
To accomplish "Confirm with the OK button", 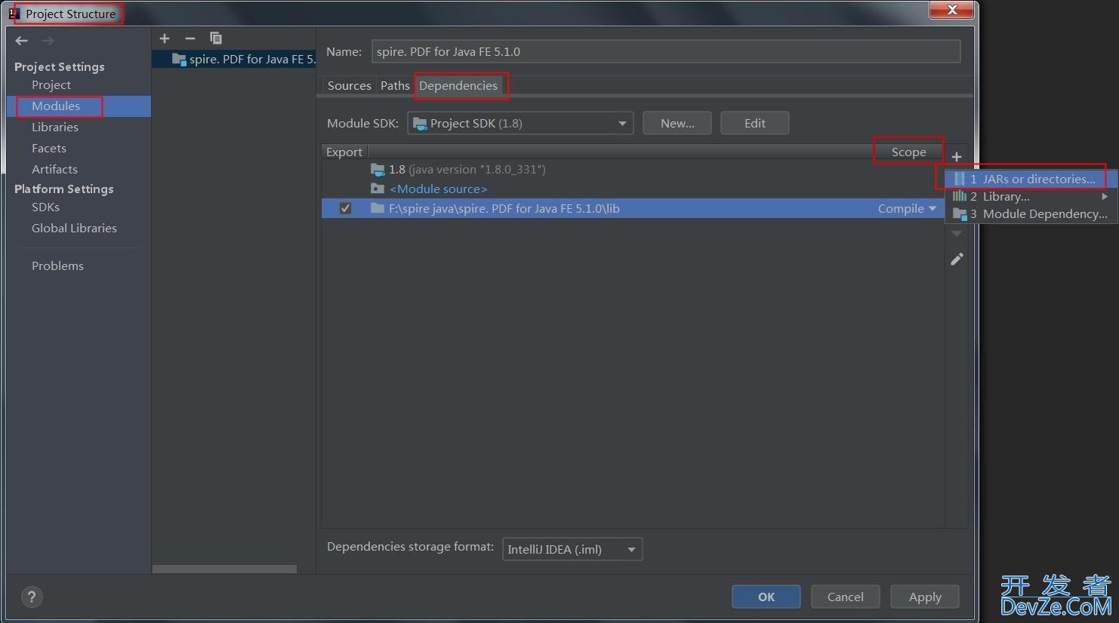I will [766, 597].
